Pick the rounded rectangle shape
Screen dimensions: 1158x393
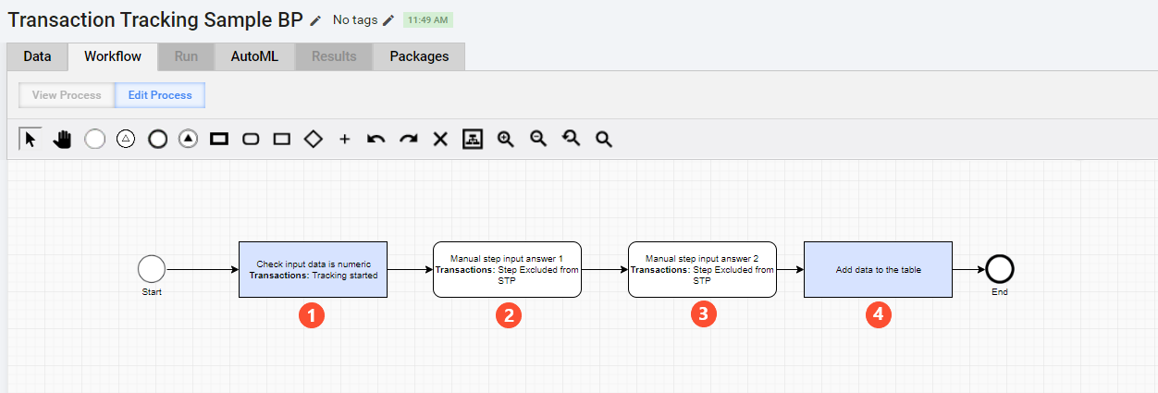(251, 139)
